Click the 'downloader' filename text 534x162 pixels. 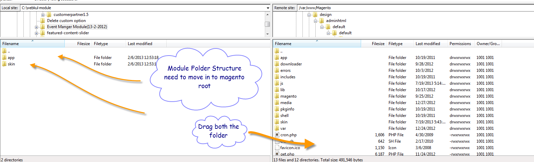(x=291, y=64)
